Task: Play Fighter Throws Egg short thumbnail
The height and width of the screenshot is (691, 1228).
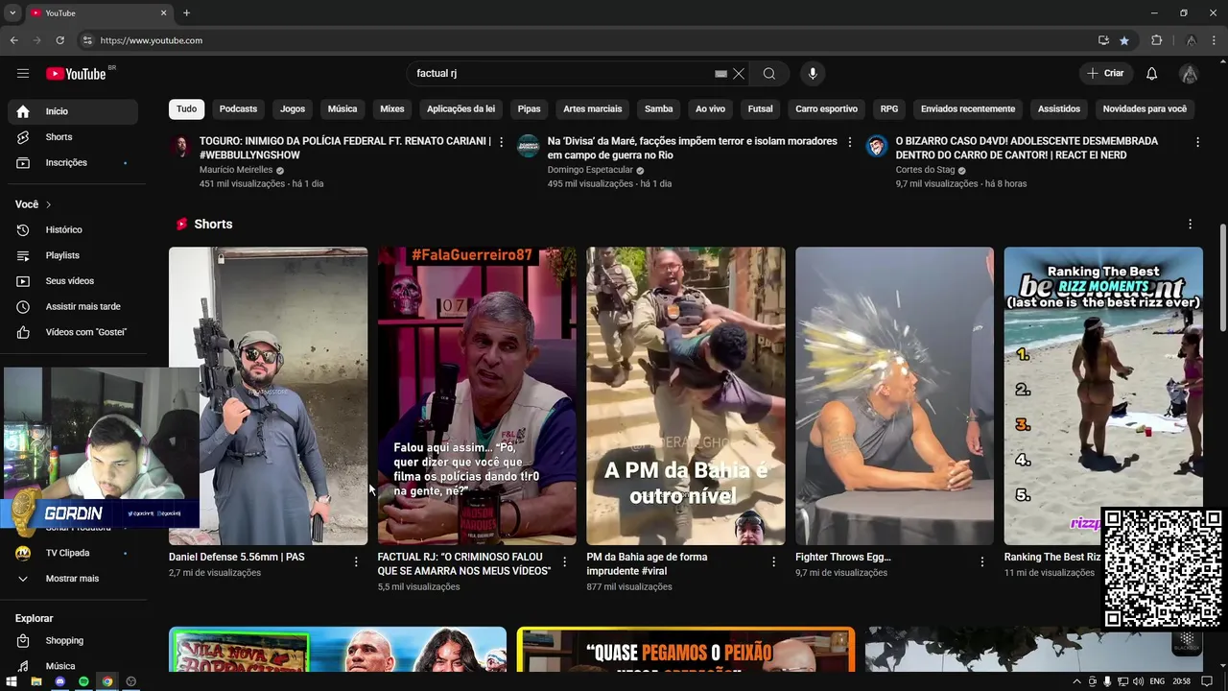Action: point(894,396)
